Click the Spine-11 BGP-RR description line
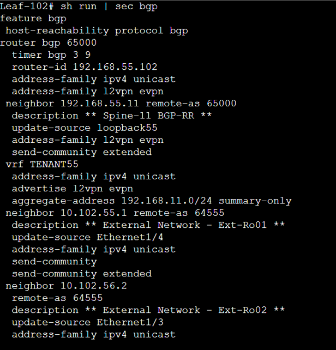 [112, 116]
